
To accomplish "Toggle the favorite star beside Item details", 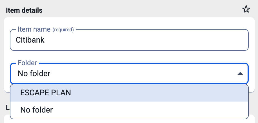I will tap(246, 9).
